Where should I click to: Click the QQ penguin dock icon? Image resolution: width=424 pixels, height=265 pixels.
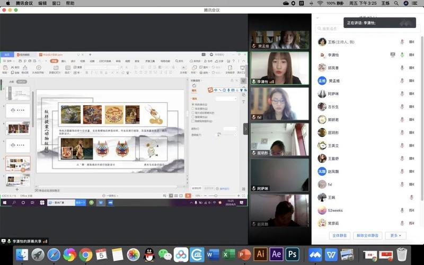pos(149,255)
